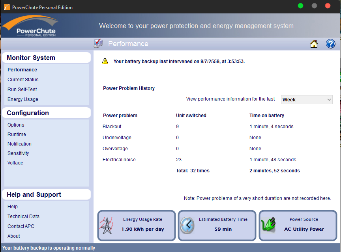Open Voltage settings
Viewport: 341px width, 252px height.
point(15,163)
